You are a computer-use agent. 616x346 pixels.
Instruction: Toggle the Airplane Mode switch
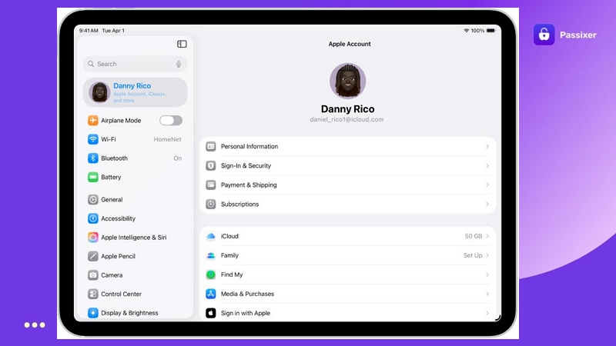pos(171,121)
